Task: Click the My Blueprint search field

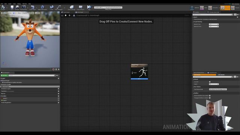Action: click(31, 75)
